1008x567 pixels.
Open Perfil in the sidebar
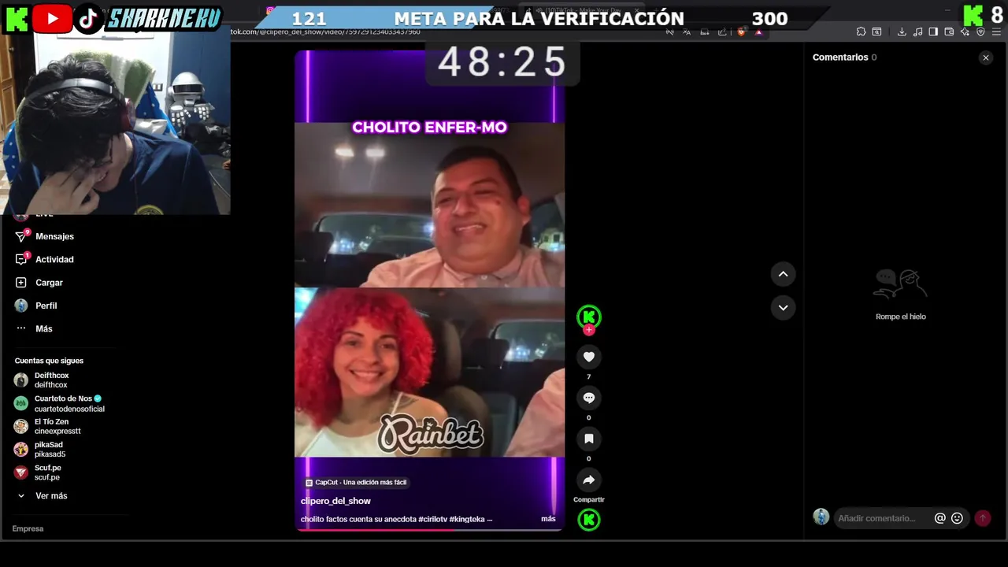pos(46,306)
